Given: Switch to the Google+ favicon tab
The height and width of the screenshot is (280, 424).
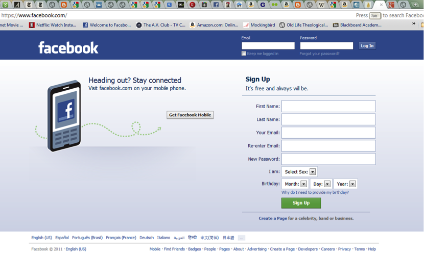Looking at the screenshot, I should click(x=391, y=4).
